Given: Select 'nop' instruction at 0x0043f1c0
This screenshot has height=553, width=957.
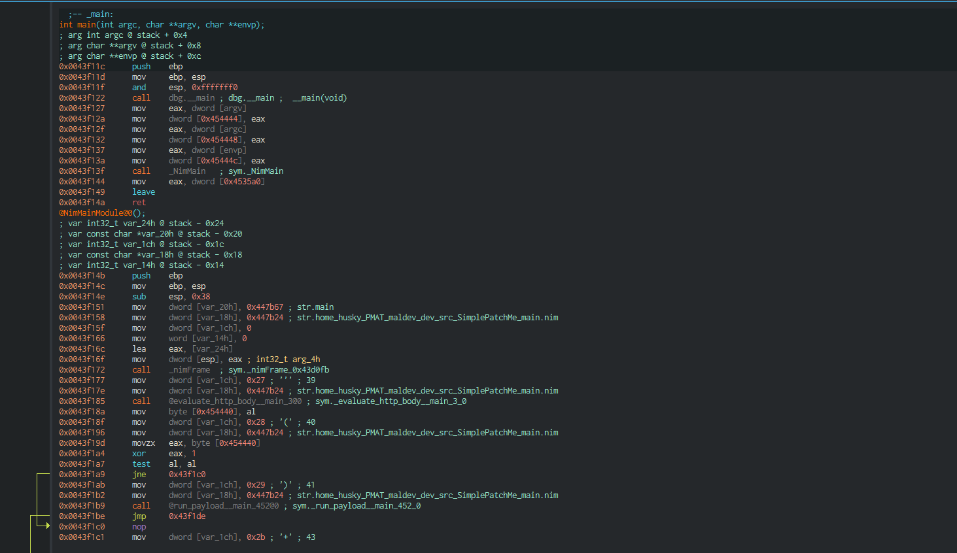Looking at the screenshot, I should (139, 527).
